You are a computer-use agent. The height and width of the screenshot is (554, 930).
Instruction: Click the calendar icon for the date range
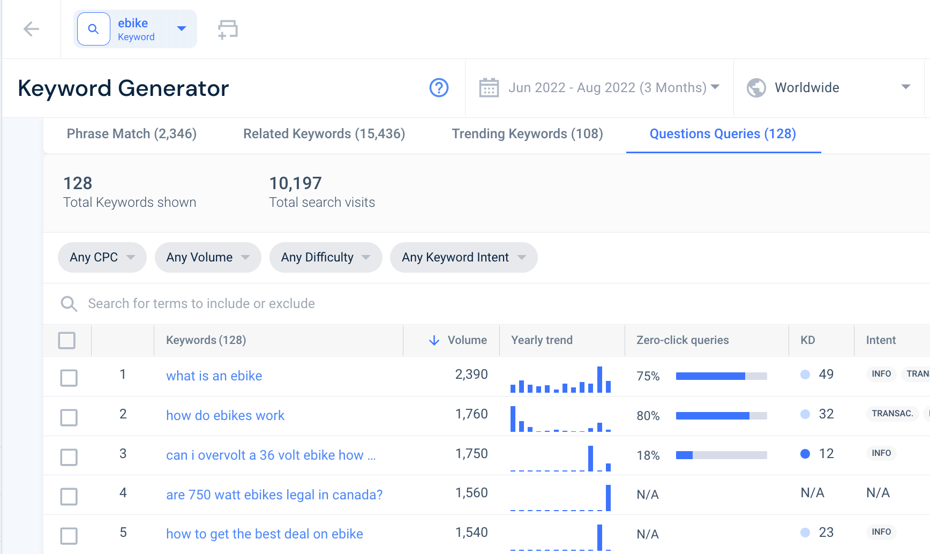[x=489, y=87]
